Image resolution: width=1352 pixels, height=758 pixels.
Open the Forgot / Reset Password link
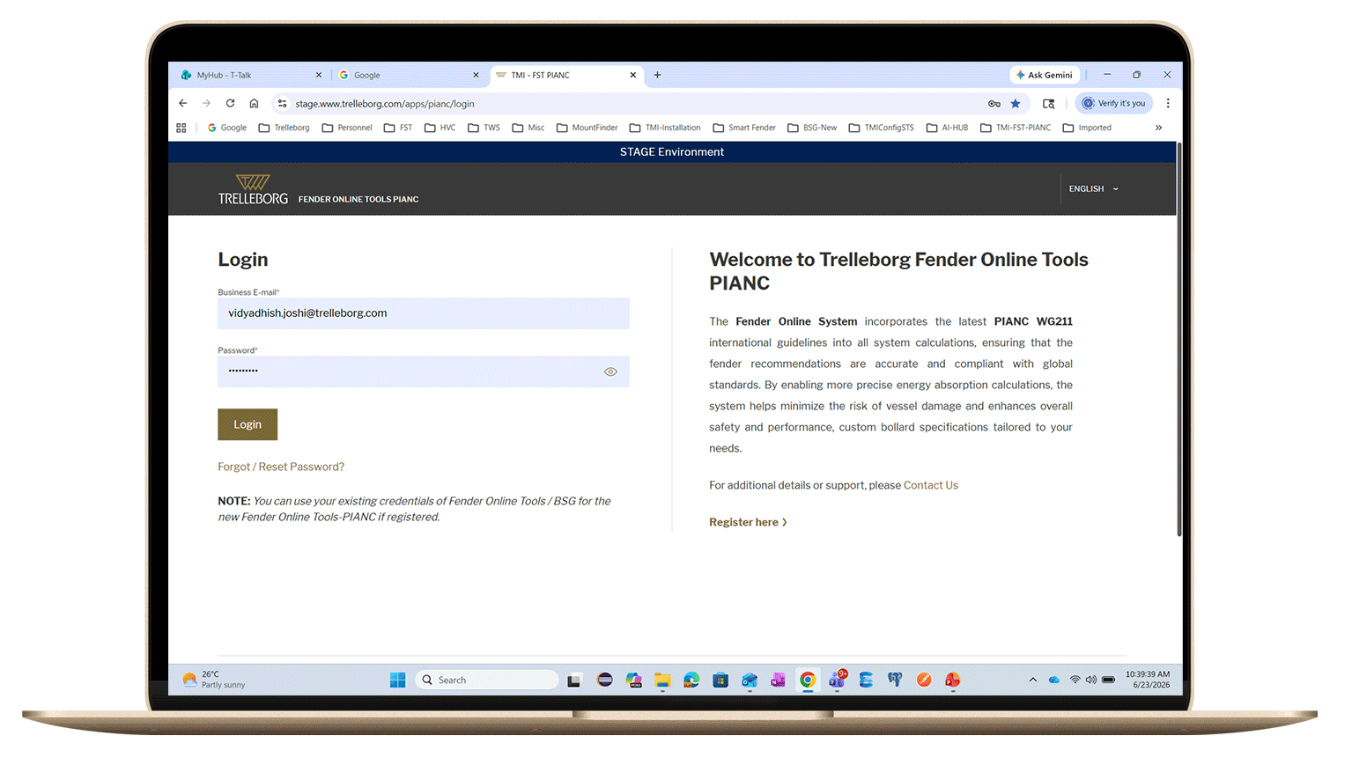281,467
